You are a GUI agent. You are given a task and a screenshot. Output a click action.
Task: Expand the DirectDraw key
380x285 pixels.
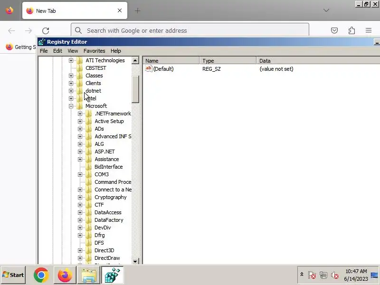(80, 258)
